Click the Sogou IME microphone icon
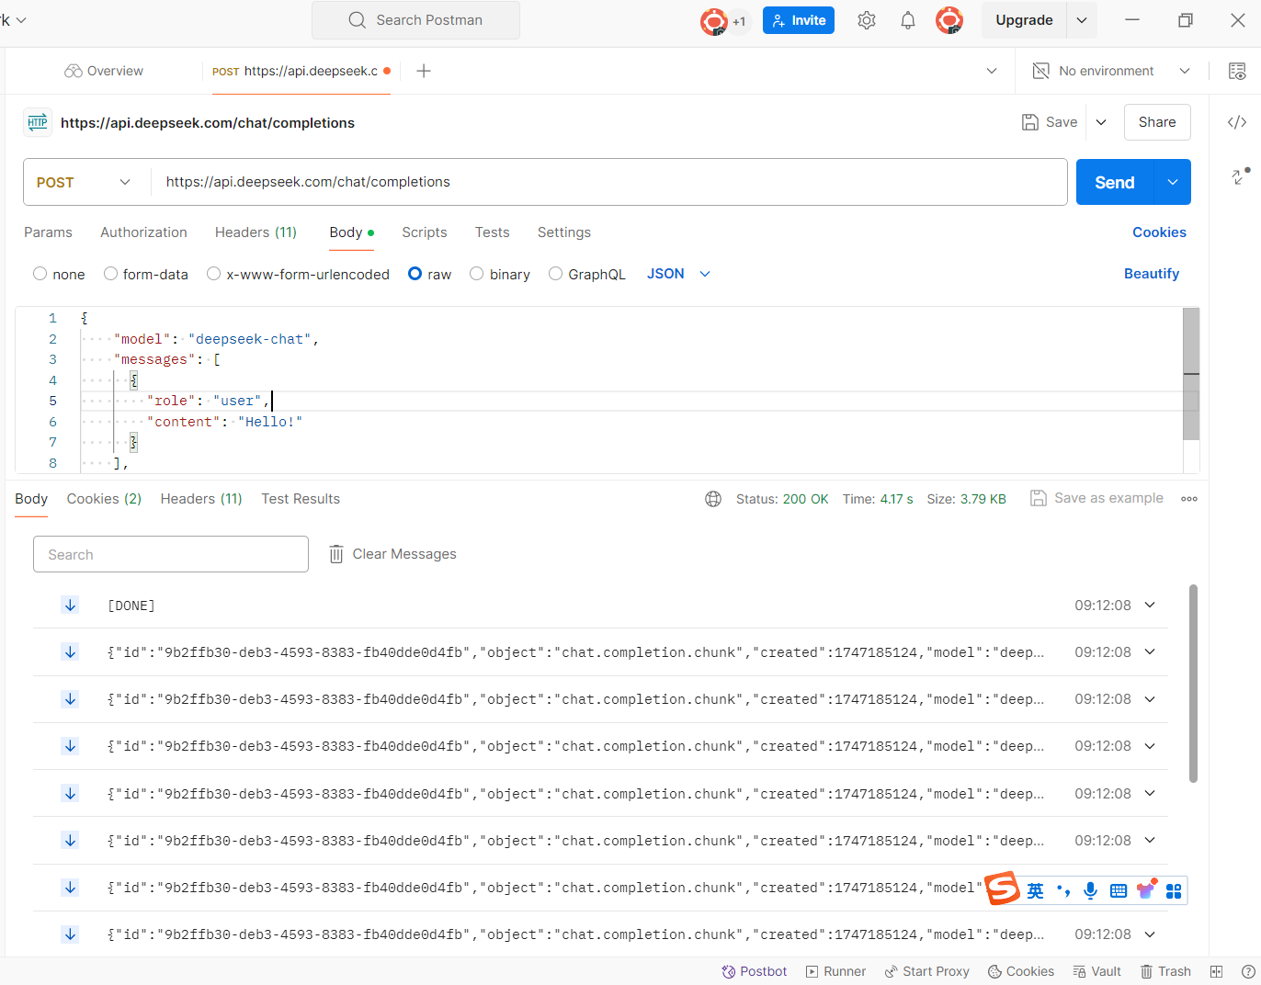 click(1090, 890)
